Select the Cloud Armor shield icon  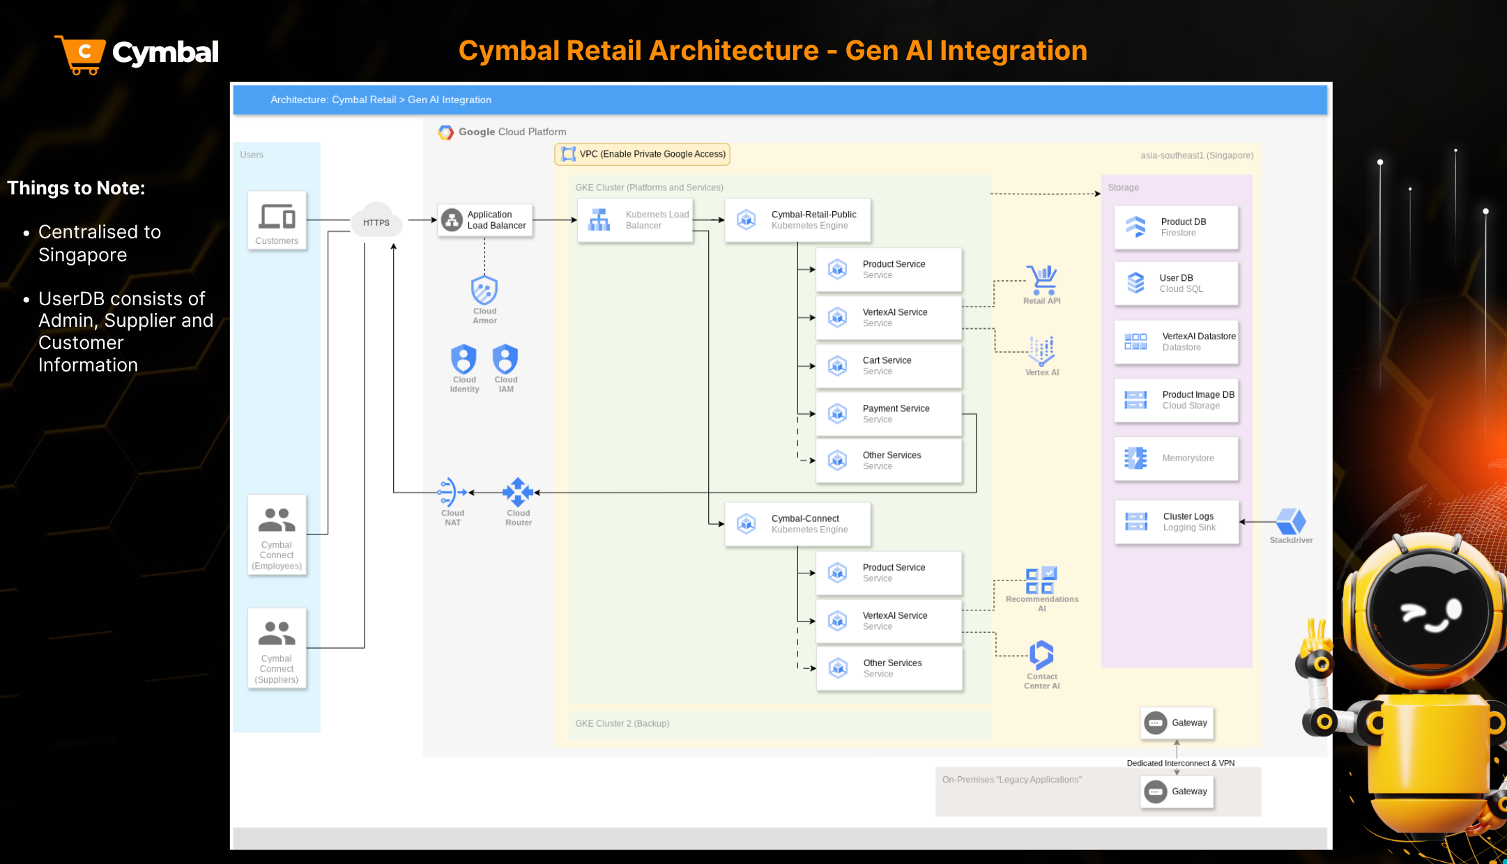click(484, 291)
